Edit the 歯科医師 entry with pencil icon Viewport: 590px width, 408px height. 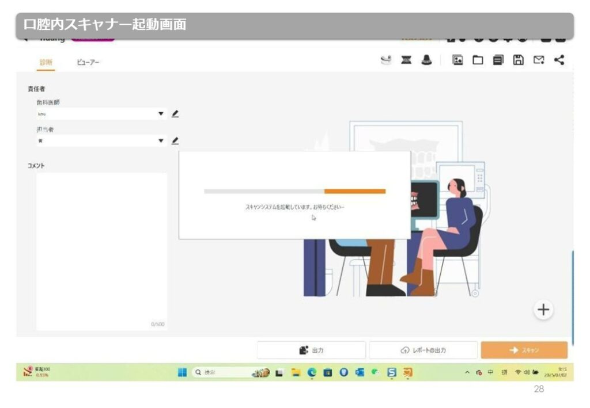[175, 114]
